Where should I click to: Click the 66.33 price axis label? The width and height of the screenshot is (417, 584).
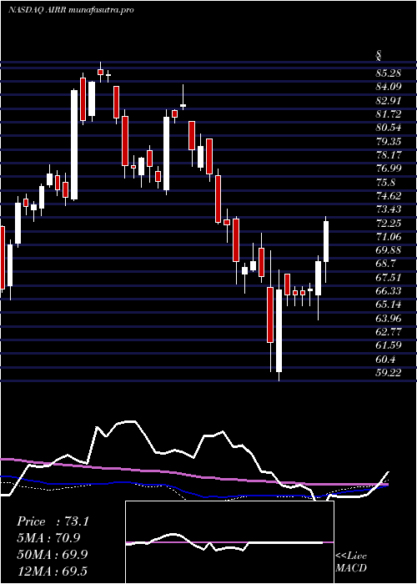(x=389, y=292)
